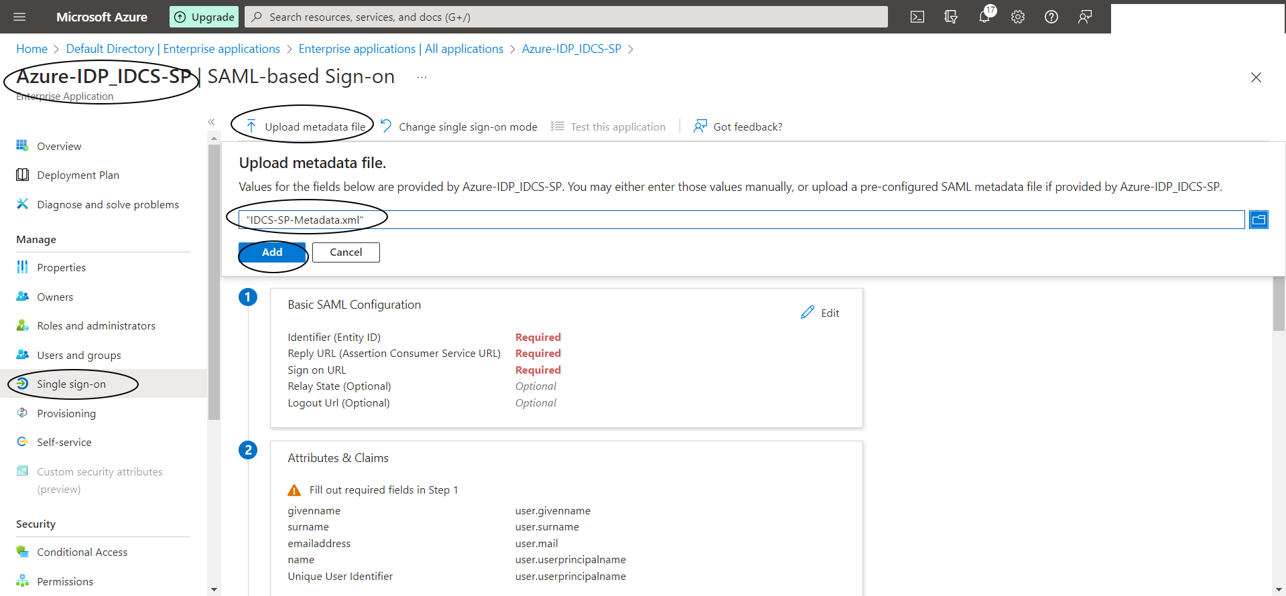Click the Owners people icon
This screenshot has width=1286, height=596.
[x=22, y=297]
